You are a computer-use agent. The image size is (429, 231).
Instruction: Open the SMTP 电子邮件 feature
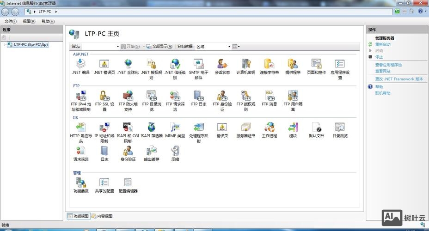(199, 69)
